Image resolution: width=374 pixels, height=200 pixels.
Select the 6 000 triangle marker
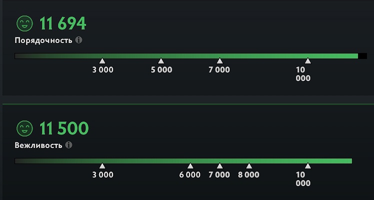click(x=190, y=165)
